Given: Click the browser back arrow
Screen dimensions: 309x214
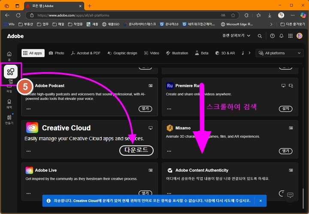Looking at the screenshot, I should pos(7,15).
